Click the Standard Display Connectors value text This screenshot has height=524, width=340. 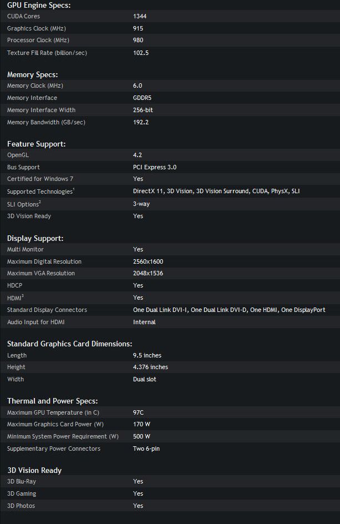click(x=229, y=310)
